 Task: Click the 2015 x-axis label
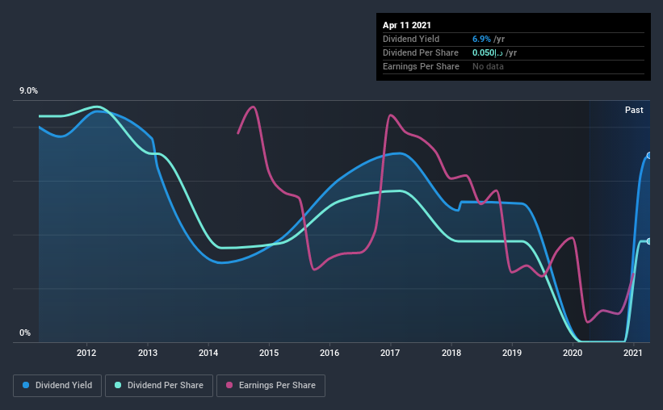(x=269, y=353)
